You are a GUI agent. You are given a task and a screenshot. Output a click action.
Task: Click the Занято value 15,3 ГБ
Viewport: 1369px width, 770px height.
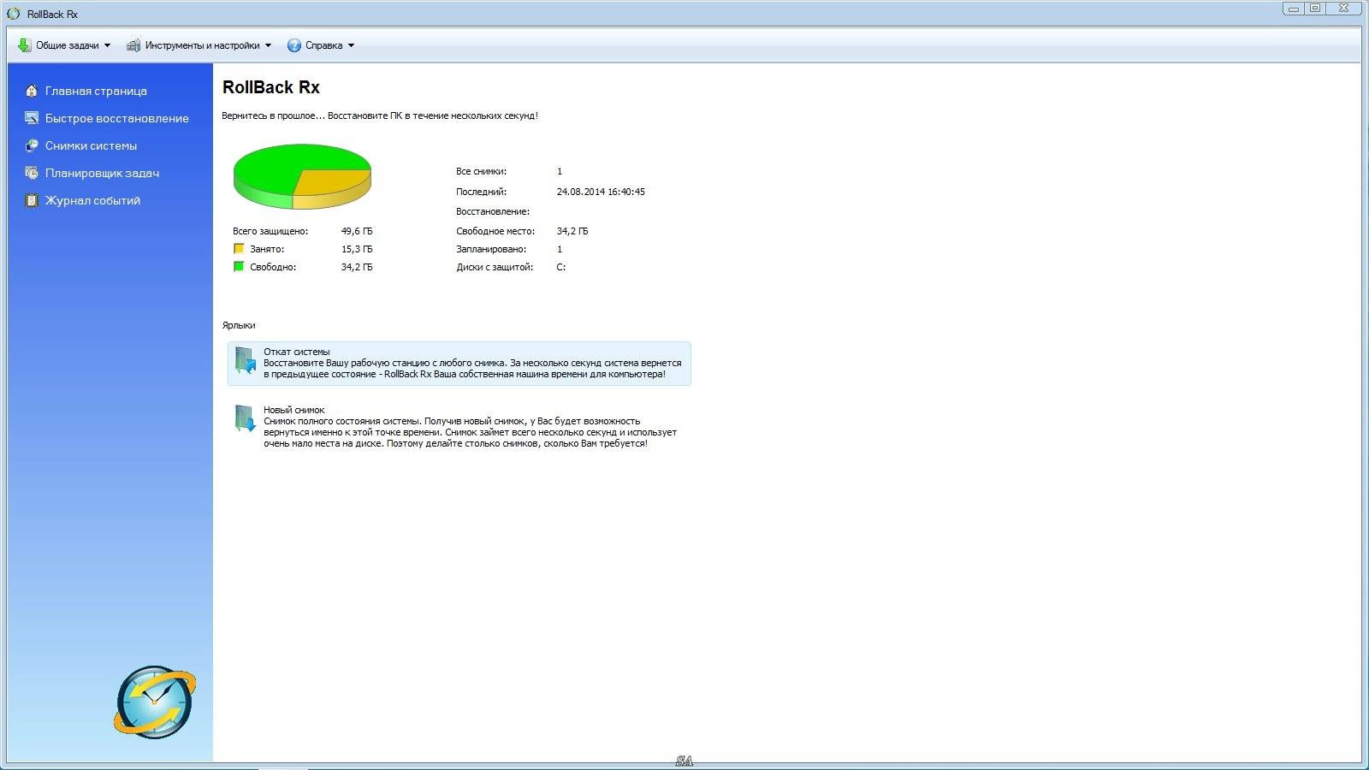[357, 249]
